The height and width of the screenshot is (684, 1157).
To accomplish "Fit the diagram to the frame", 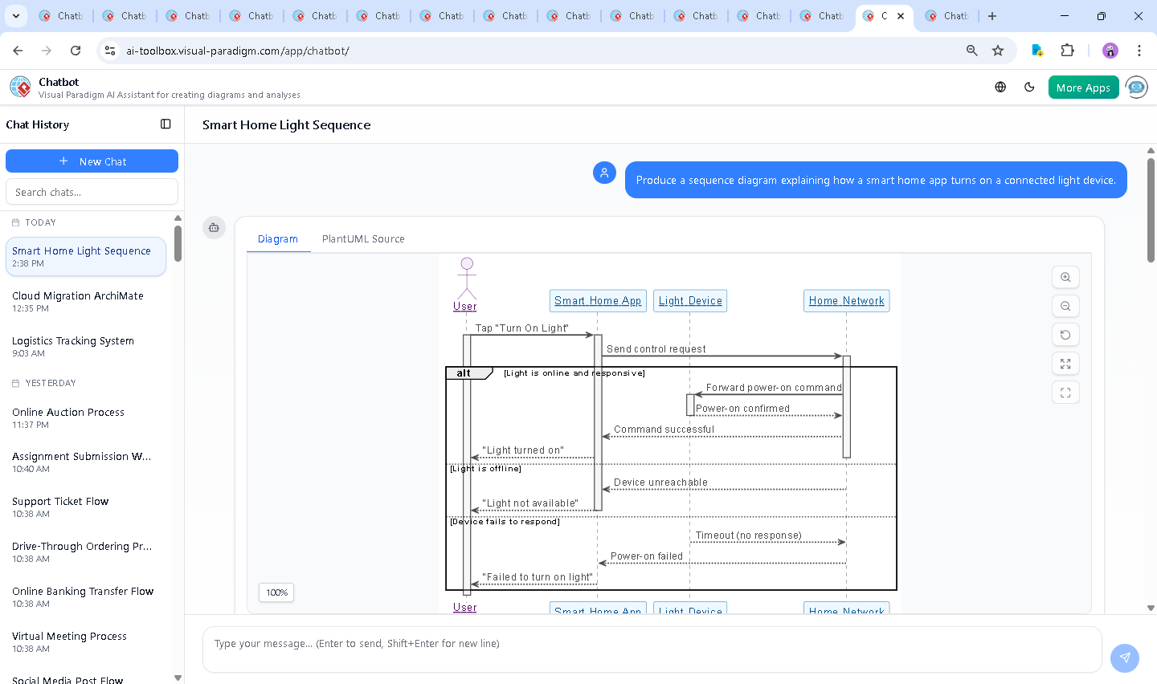I will (x=1065, y=393).
